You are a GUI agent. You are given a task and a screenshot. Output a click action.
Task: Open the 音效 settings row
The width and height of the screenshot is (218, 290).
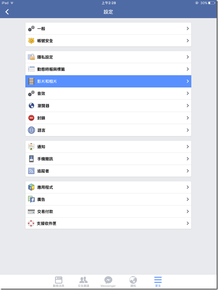coord(108,94)
